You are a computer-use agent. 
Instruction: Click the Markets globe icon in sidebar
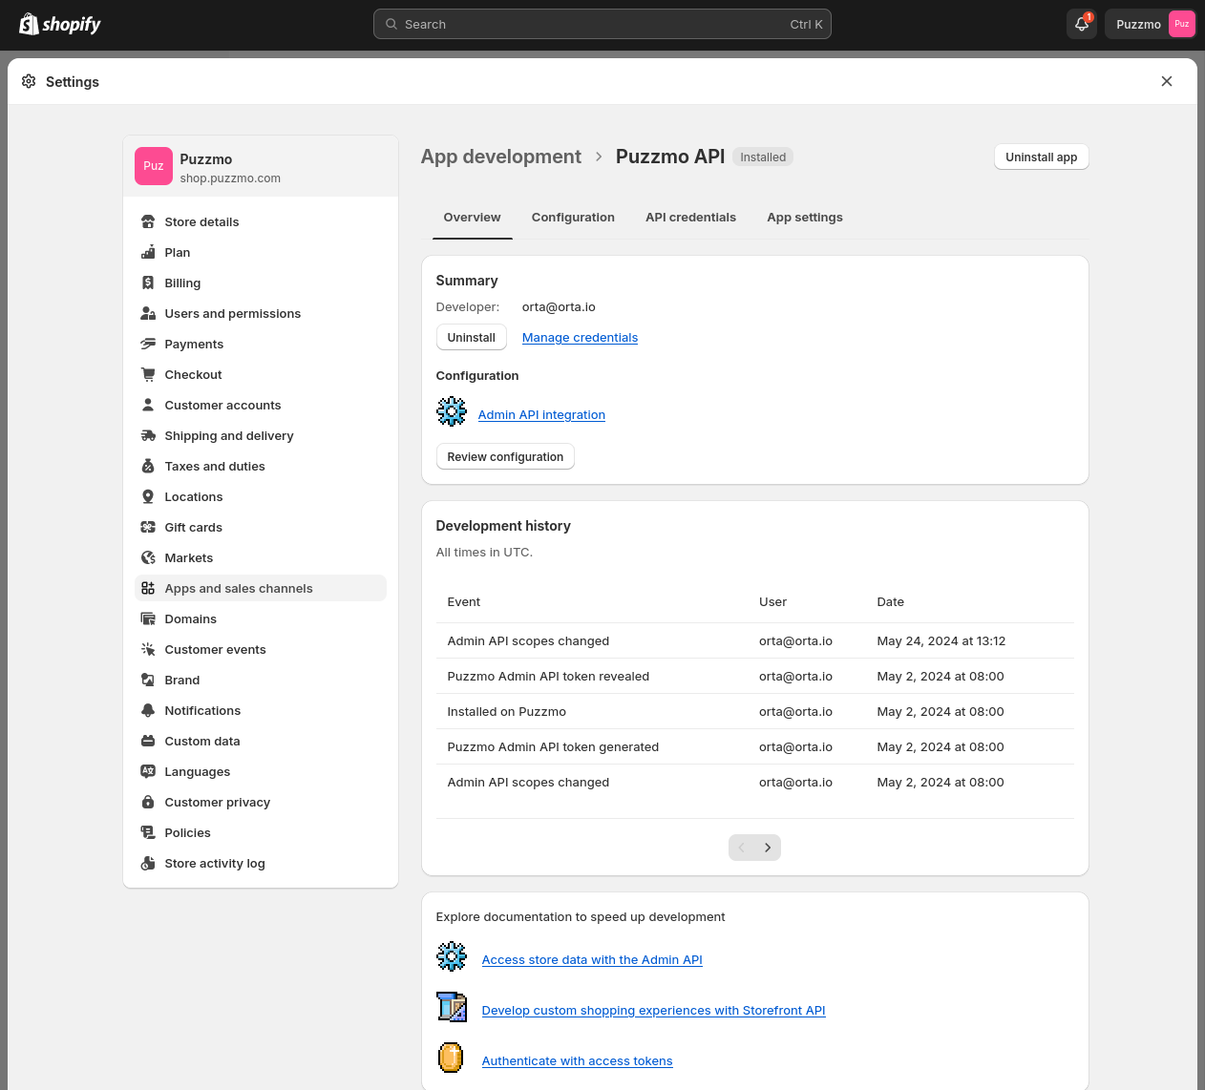149,557
